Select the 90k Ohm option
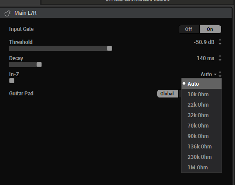The image size is (235, 185). tap(202, 136)
